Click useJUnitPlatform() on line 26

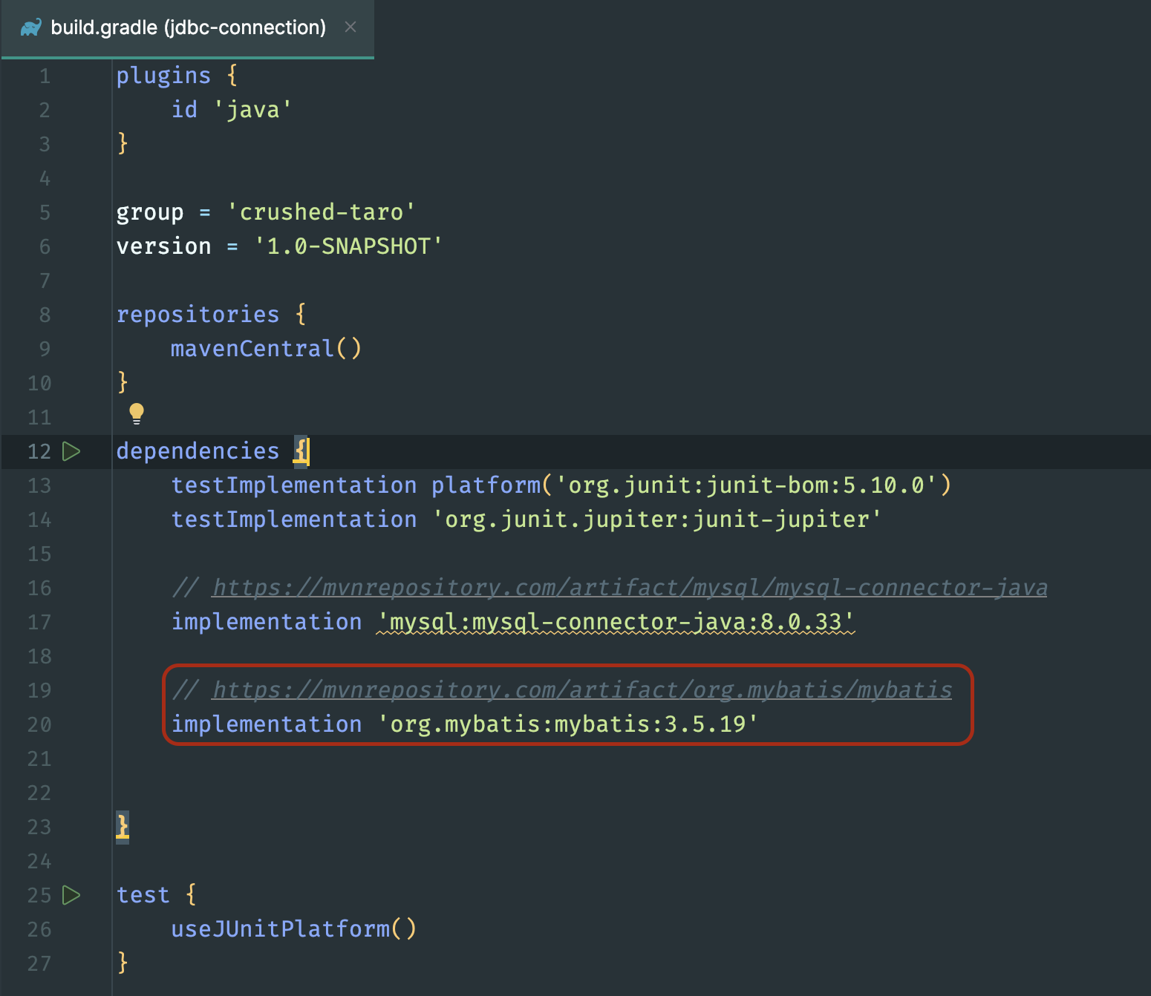coord(293,929)
